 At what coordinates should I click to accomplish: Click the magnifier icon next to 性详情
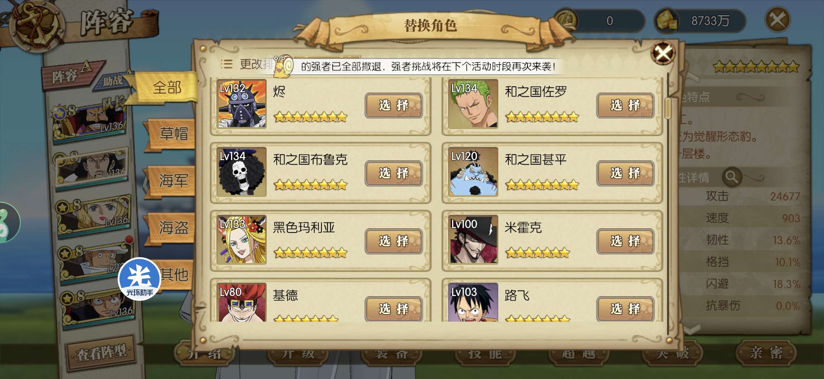732,177
